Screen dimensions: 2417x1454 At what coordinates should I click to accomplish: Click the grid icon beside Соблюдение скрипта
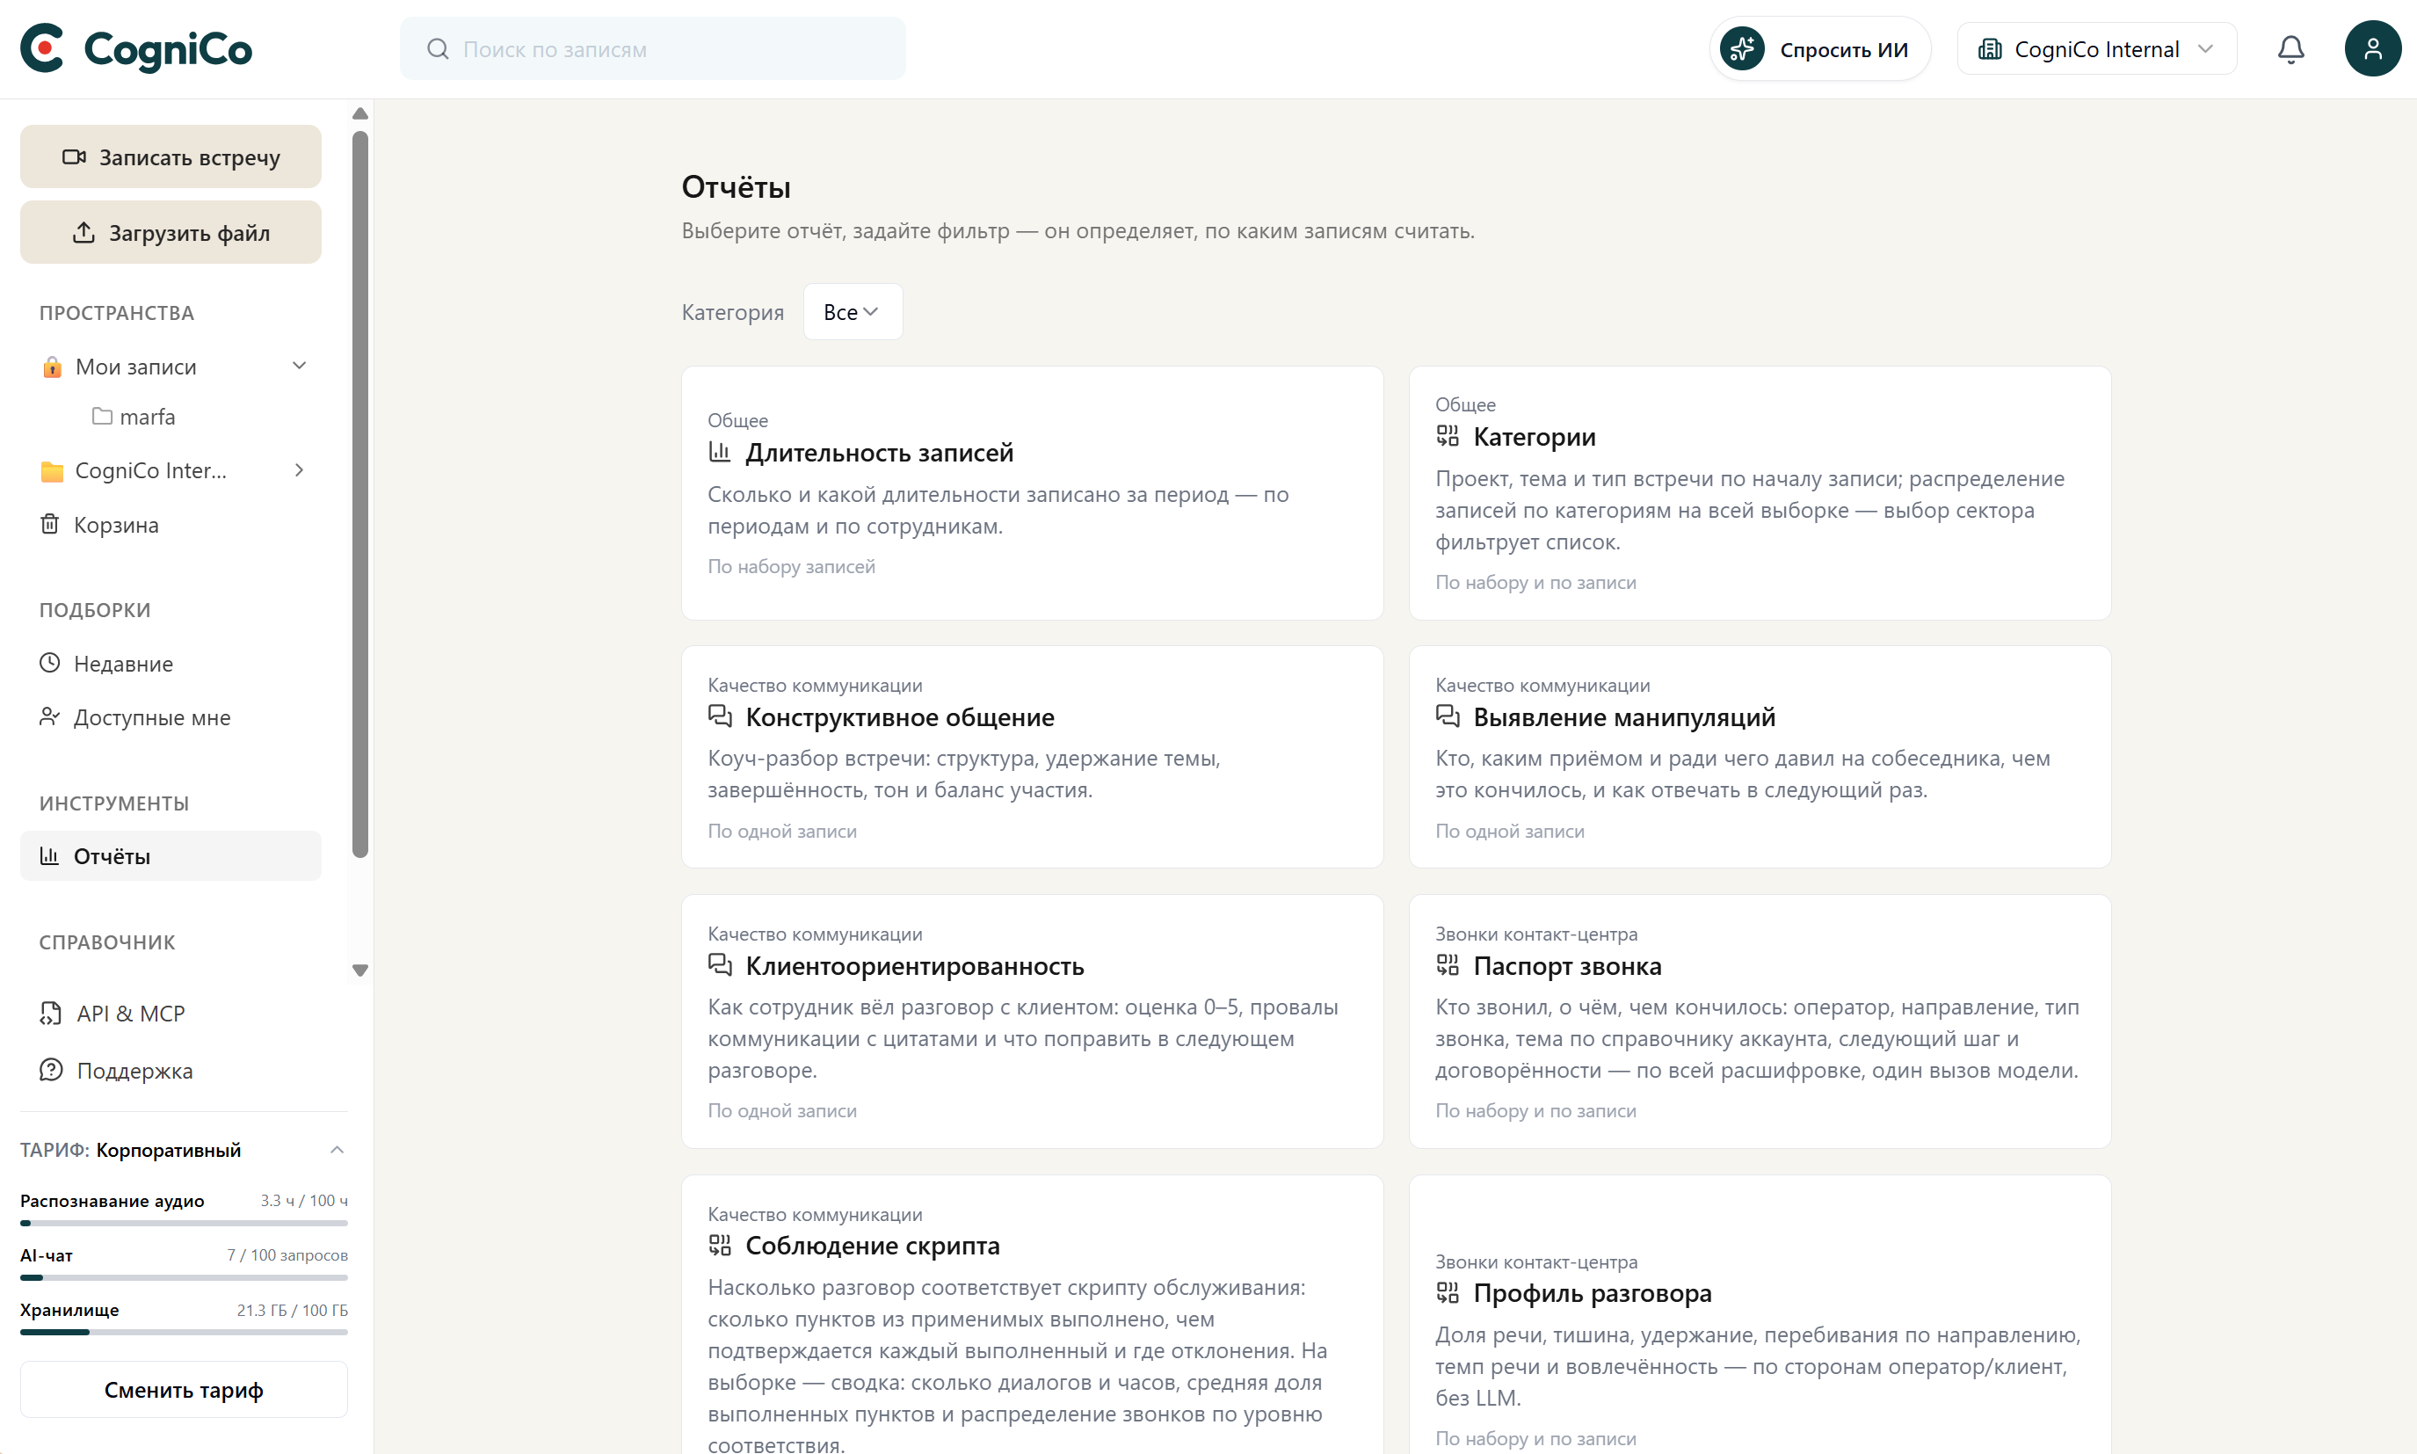[720, 1246]
